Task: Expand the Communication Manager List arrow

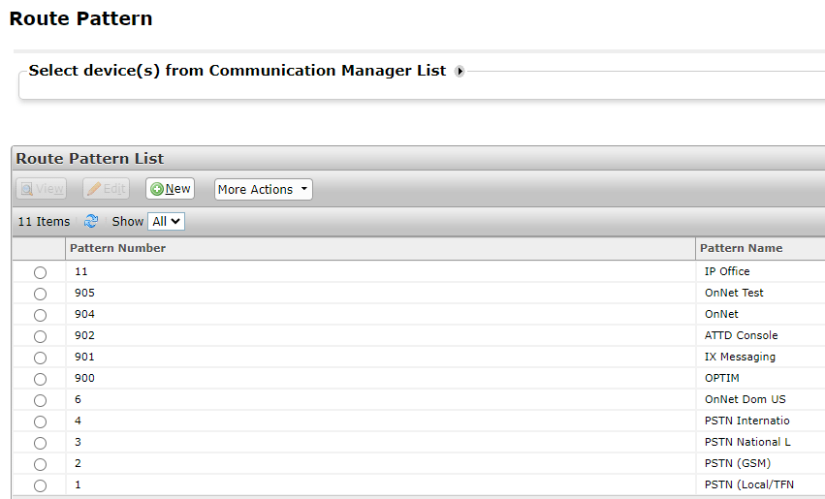Action: click(x=460, y=71)
